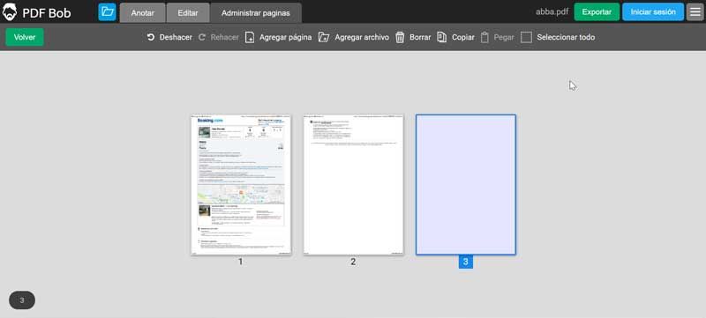Click the highlighted page number 3 label

point(466,262)
